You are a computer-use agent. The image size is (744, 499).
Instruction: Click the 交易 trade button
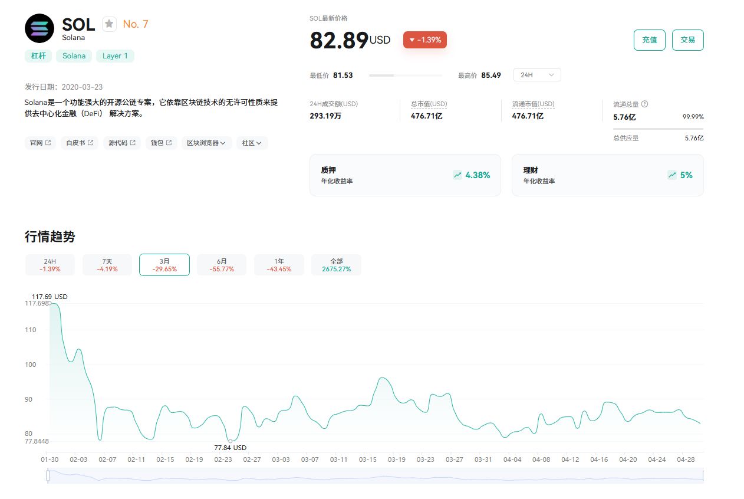[x=688, y=40]
